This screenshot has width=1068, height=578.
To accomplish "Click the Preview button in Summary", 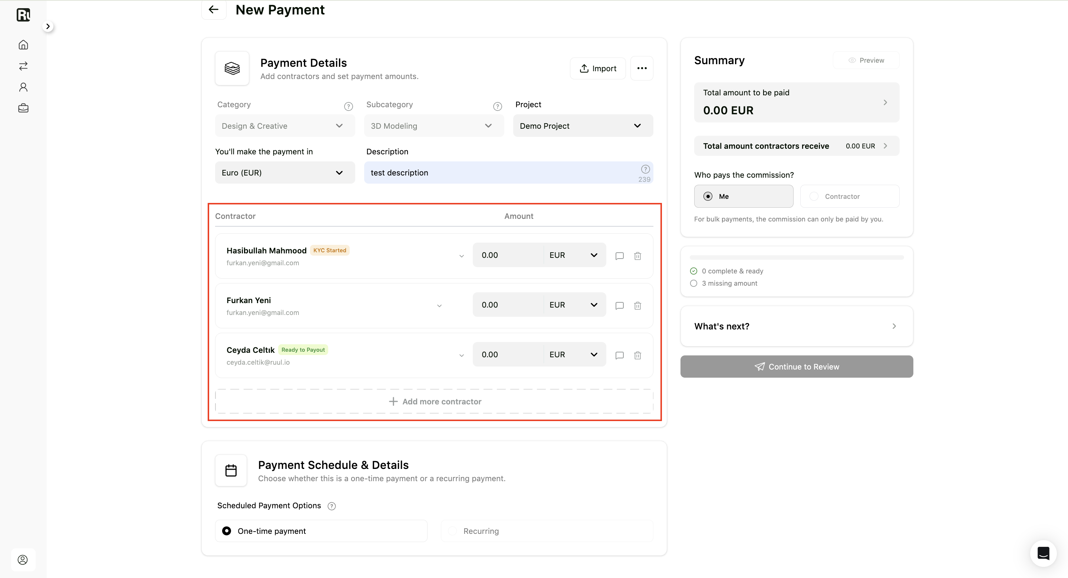I will pos(866,60).
